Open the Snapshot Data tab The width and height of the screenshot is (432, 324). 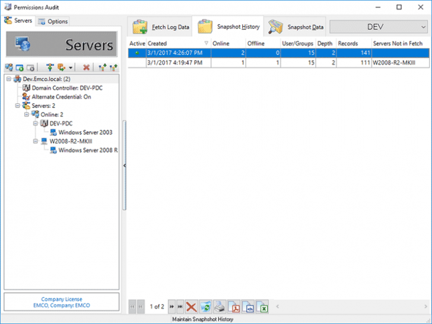pyautogui.click(x=296, y=27)
